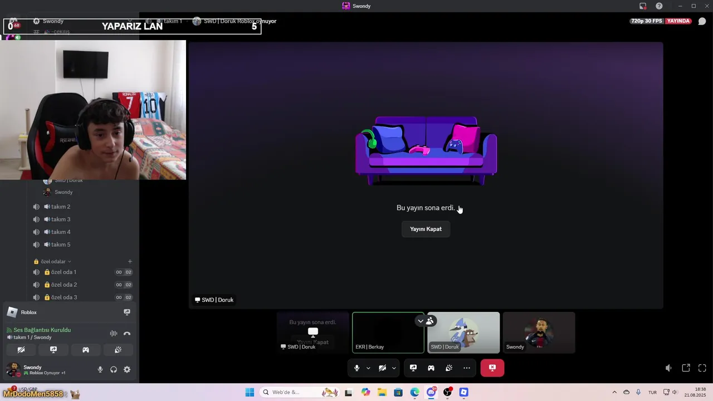Open Discord inbox icon in title bar
713x401 pixels.
643,6
